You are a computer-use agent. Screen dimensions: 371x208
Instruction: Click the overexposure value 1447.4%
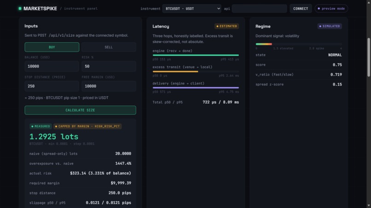click(123, 163)
